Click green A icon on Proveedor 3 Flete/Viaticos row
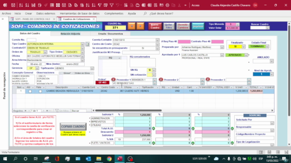The height and width of the screenshot is (163, 291). 232,143
